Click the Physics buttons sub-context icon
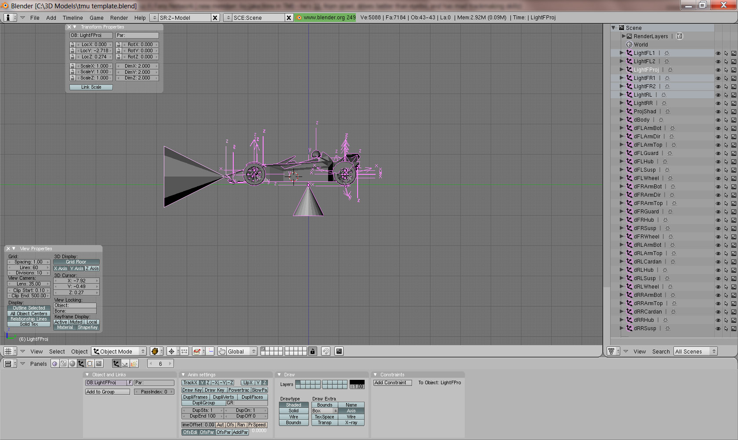Viewport: 738px width, 440px height. tap(125, 364)
